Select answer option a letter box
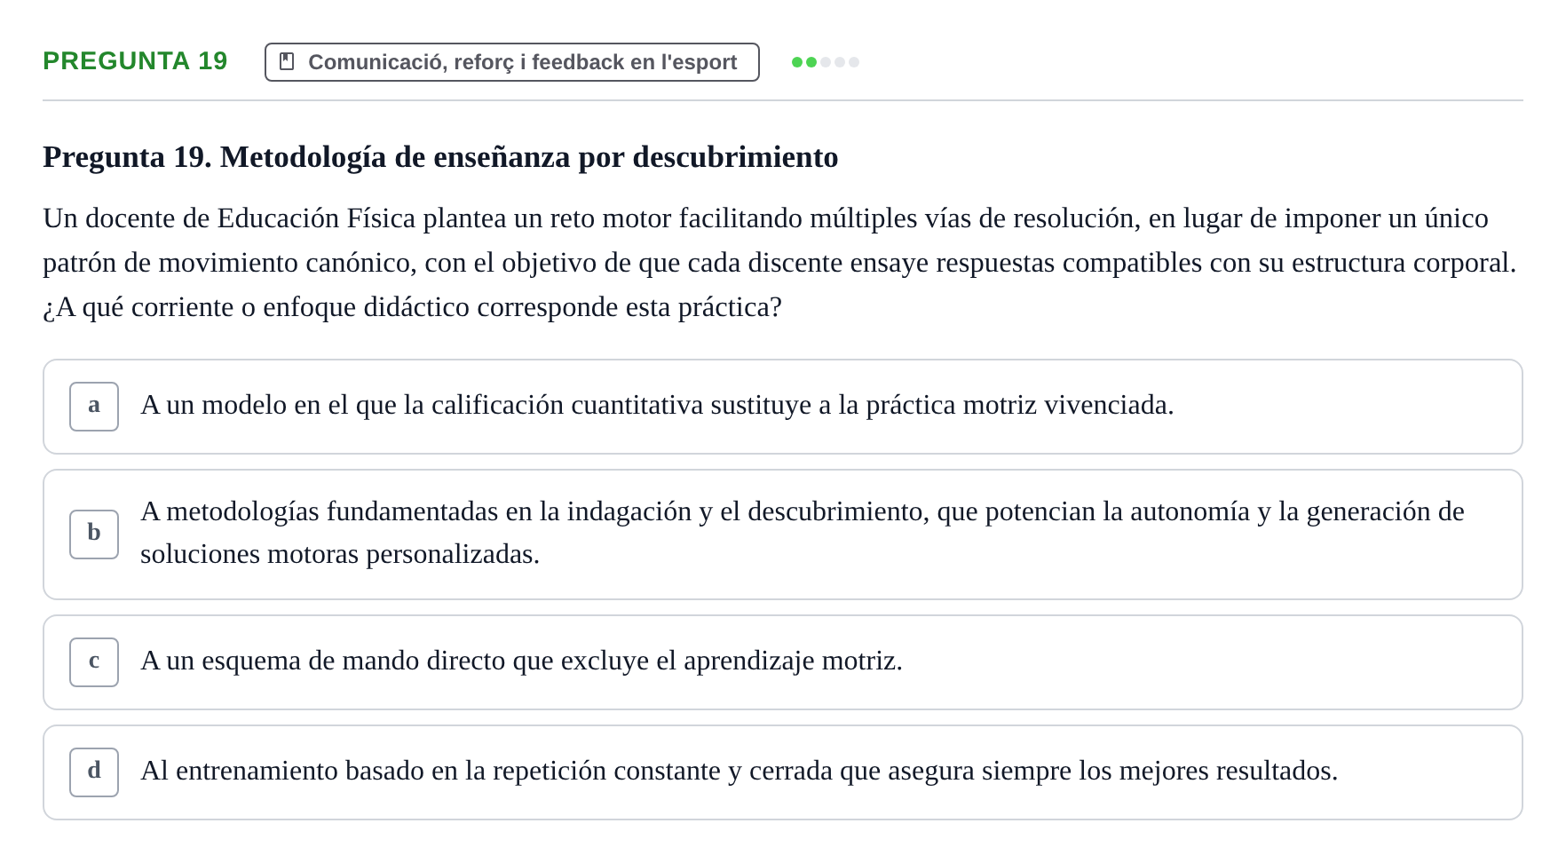The image size is (1566, 863). [x=94, y=407]
